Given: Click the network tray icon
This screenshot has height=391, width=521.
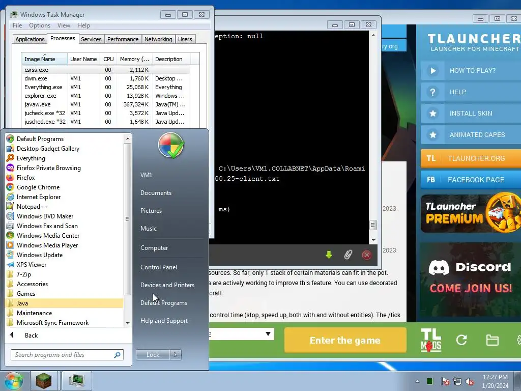Looking at the screenshot, I should coord(457,381).
